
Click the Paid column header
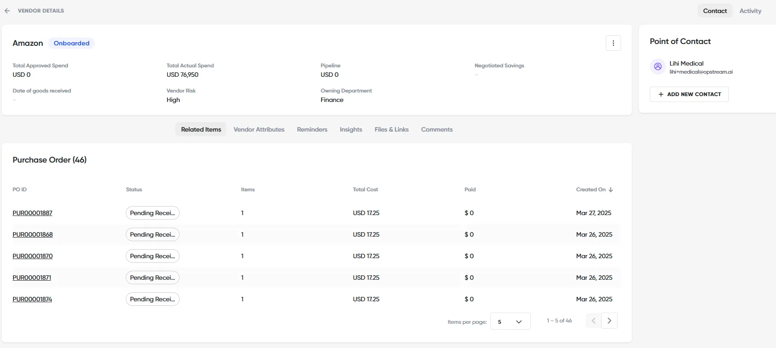click(x=470, y=189)
